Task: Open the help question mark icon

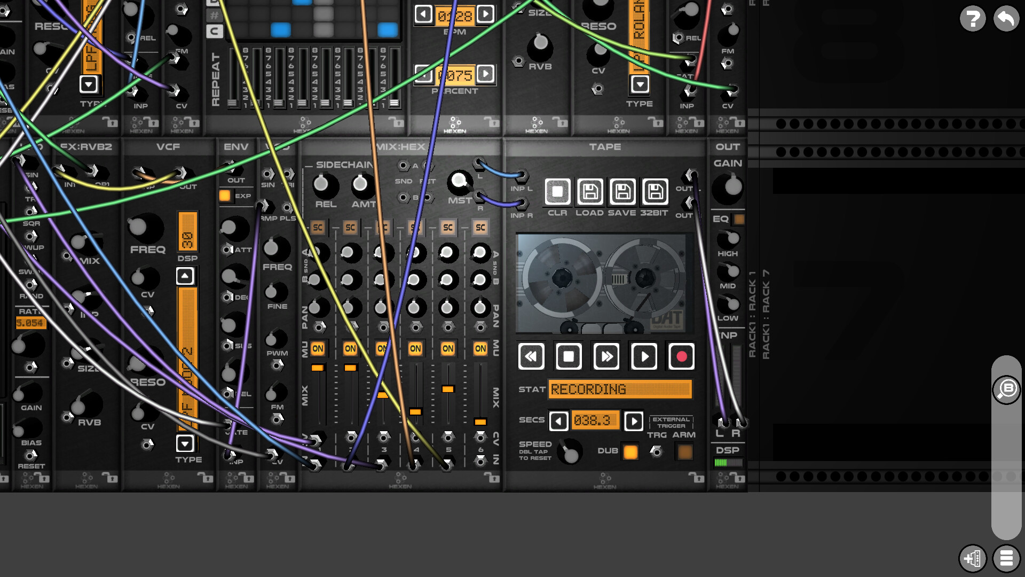Action: 973,18
